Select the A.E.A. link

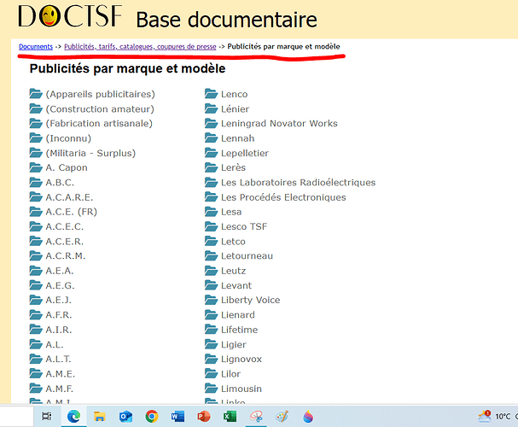[x=60, y=271]
